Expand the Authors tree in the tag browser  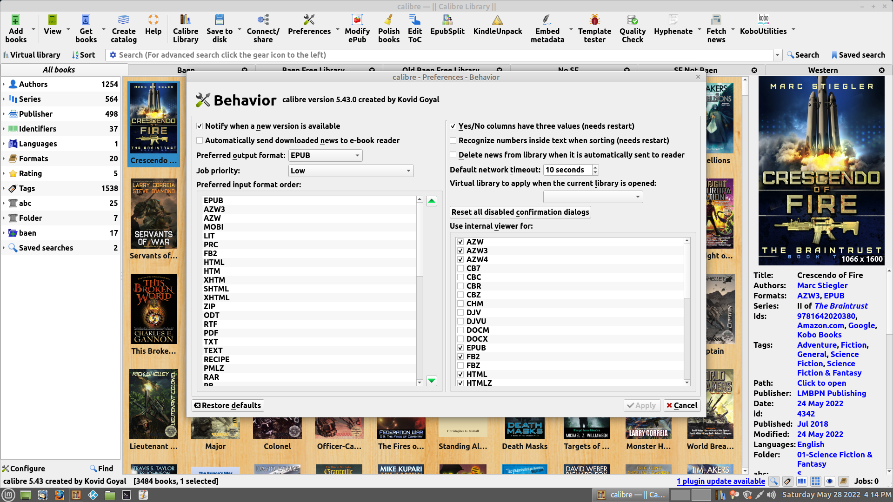click(4, 84)
